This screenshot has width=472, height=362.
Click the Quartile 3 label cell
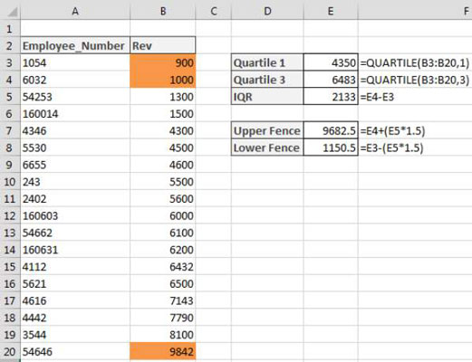267,80
